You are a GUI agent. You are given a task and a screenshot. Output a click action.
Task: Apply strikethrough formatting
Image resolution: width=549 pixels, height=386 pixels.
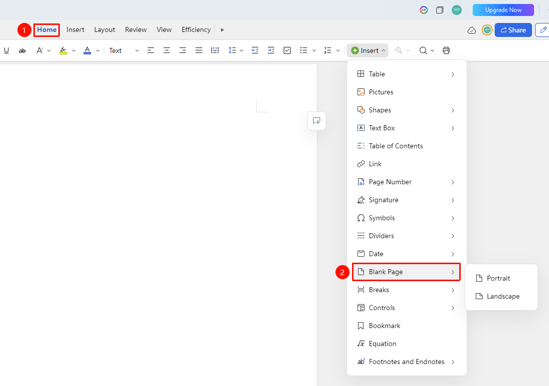click(x=22, y=50)
